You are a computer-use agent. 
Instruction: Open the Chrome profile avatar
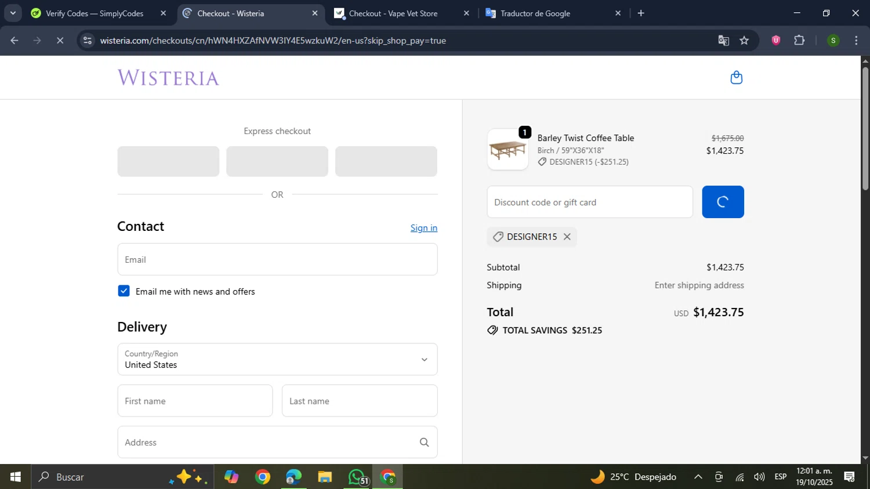click(833, 41)
